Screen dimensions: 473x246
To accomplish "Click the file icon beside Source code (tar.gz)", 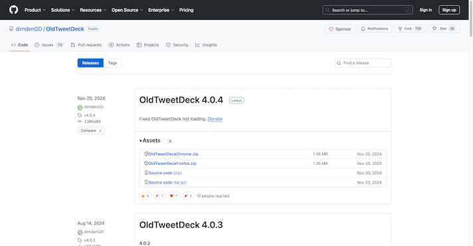I will (146, 182).
